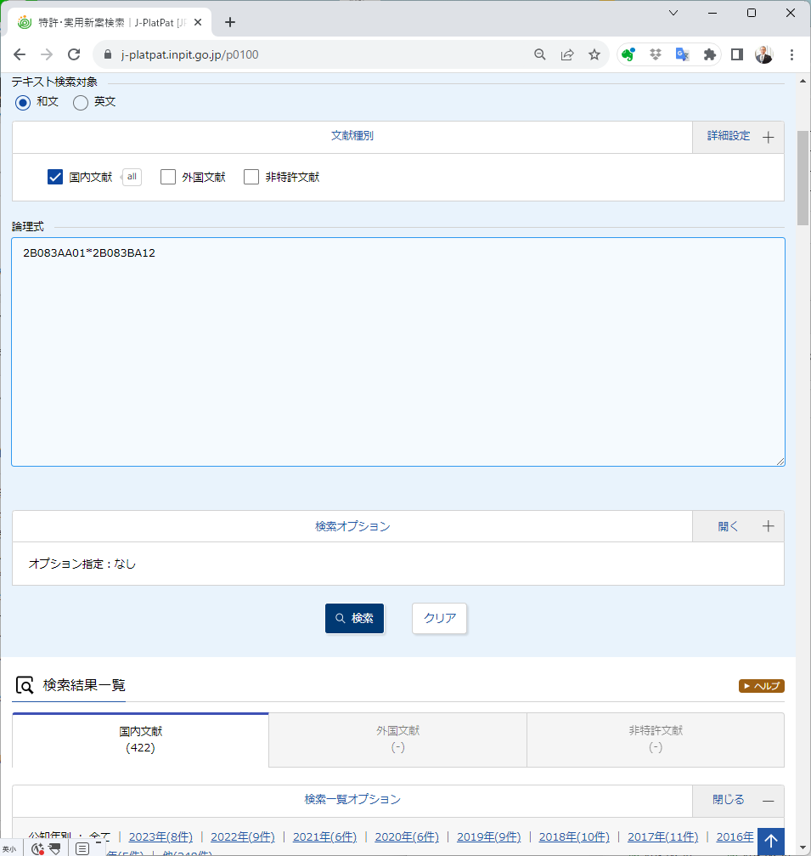Select the 英文 radio button
This screenshot has height=856, width=811.
tap(81, 103)
